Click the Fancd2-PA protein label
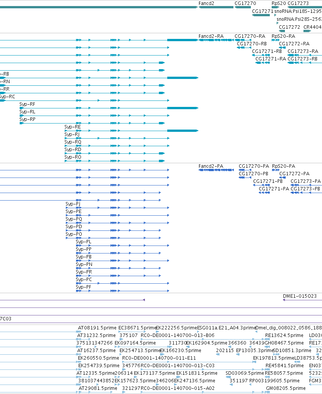The image size is (322, 394). (x=211, y=166)
